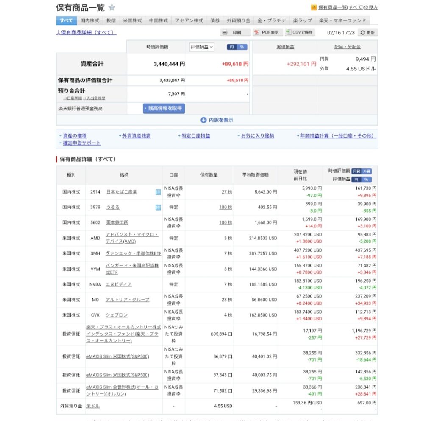The width and height of the screenshot is (434, 421).
Task: Expand 内訳を表示 breakdown section
Action: 217,120
